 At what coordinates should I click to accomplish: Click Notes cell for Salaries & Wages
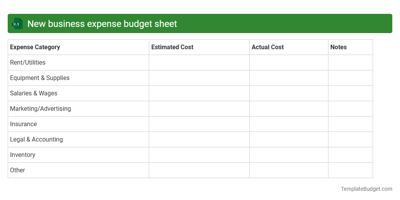tap(350, 93)
